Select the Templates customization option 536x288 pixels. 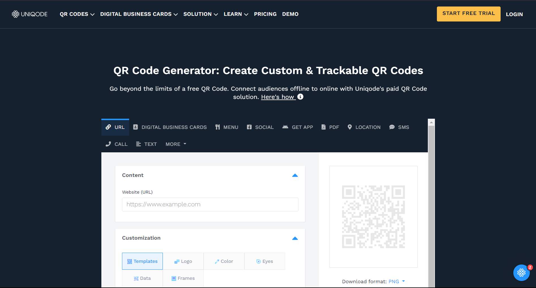tap(142, 261)
